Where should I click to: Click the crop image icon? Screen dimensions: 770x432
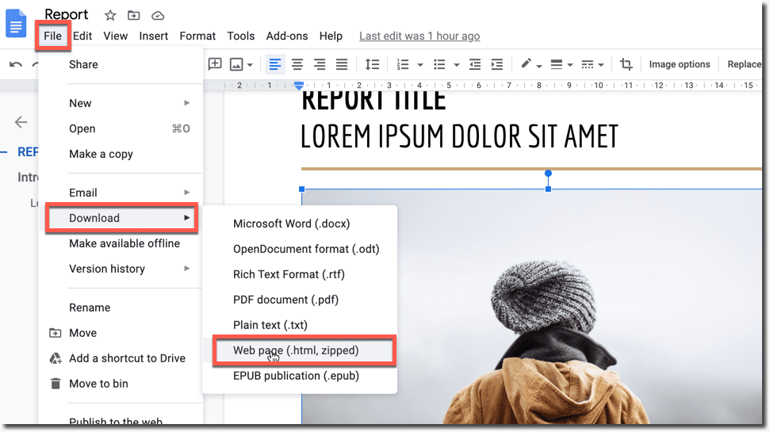tap(626, 64)
